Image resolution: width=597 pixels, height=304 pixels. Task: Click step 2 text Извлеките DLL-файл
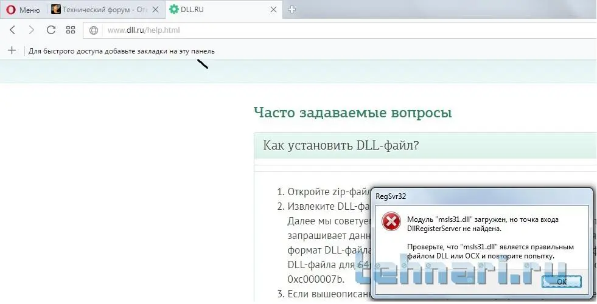coord(329,207)
